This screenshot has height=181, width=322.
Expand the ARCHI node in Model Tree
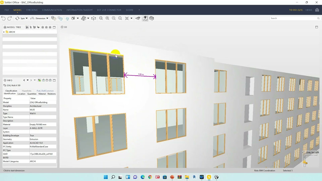tap(4, 32)
